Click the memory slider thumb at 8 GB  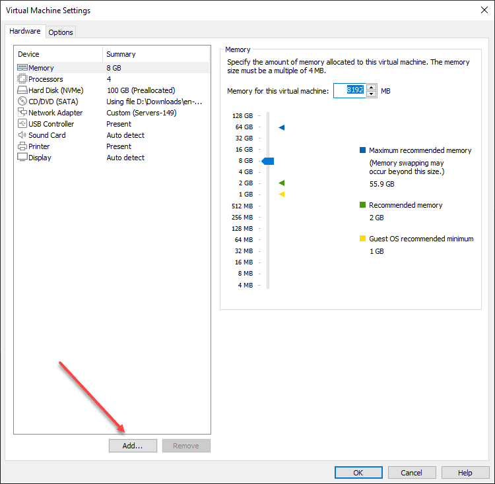coord(268,161)
